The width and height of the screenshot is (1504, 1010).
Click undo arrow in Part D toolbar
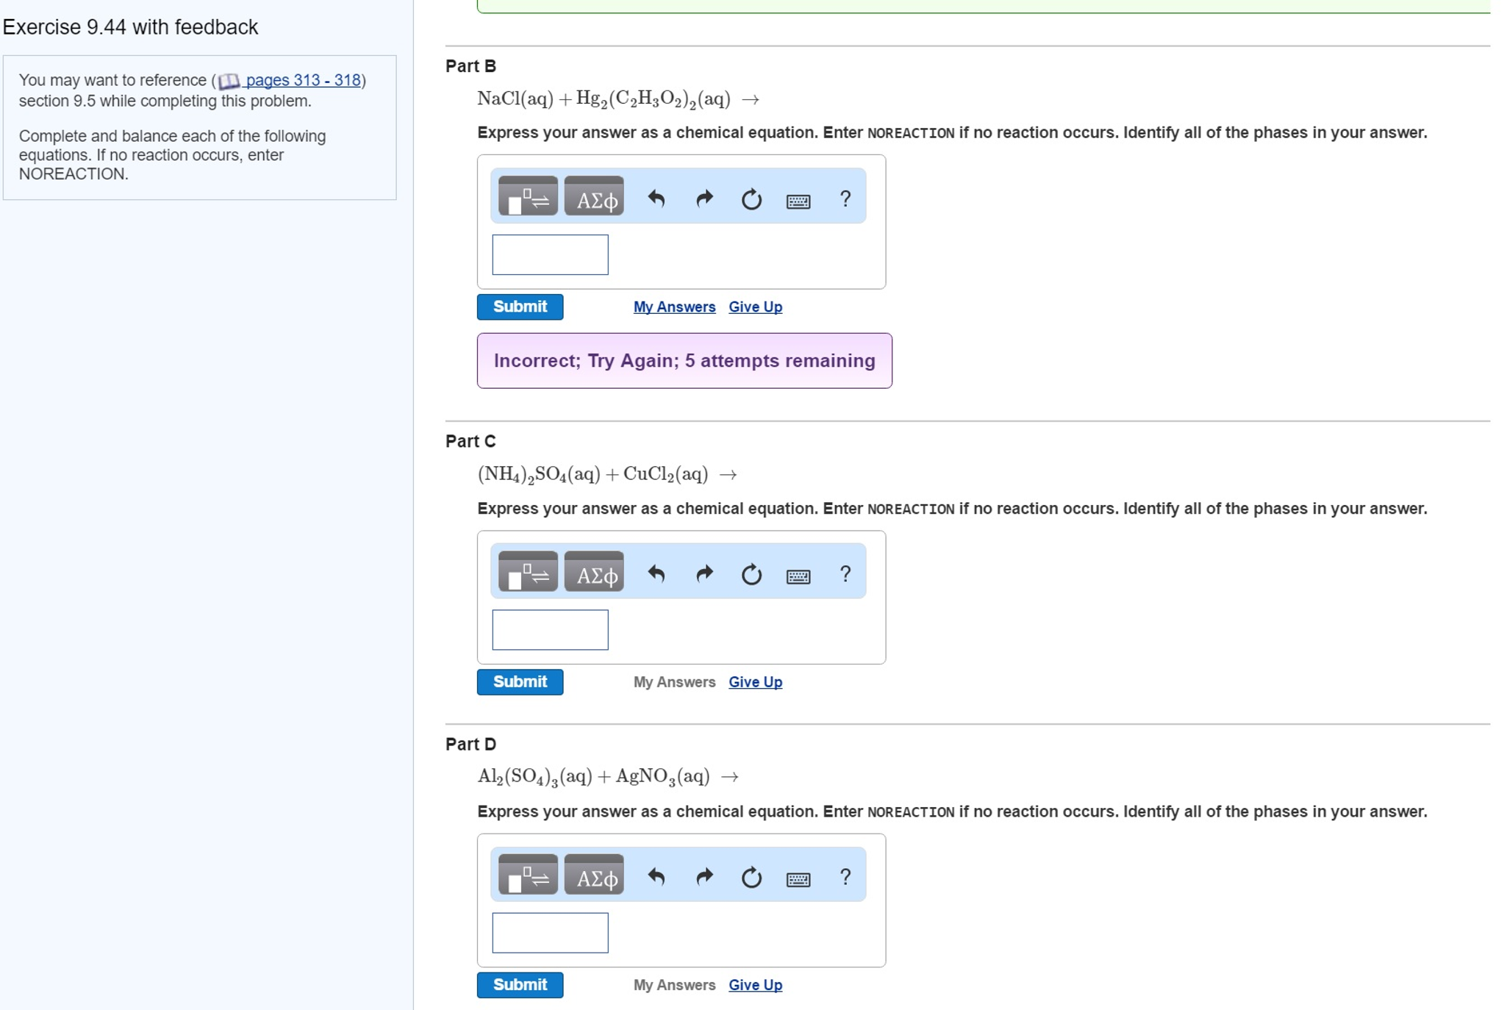pos(656,876)
